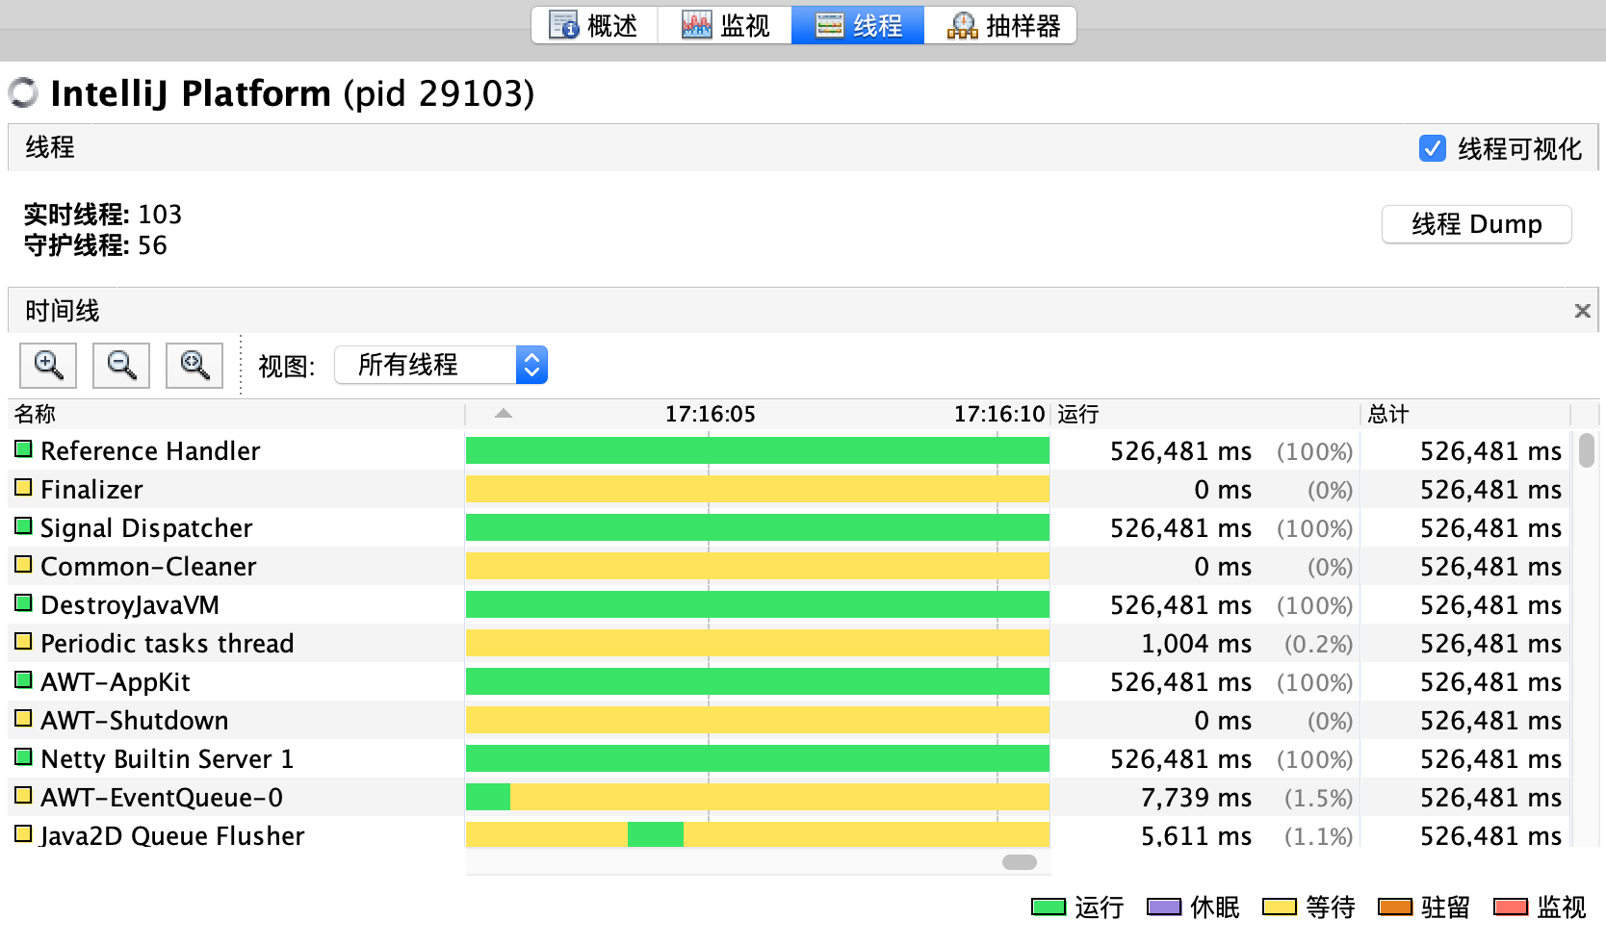Click the vertical thread list scrollbar
This screenshot has height=945, width=1606.
pos(1586,450)
